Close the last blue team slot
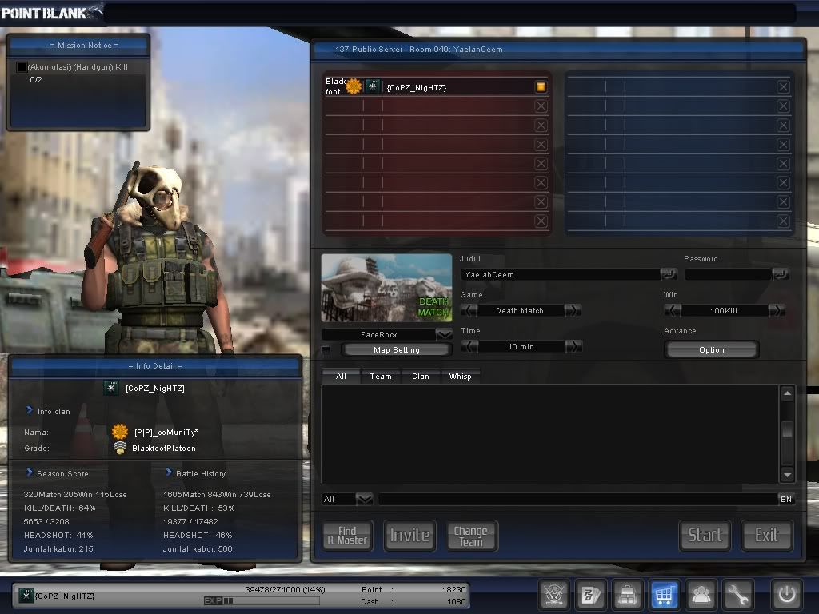819x614 pixels. (783, 221)
